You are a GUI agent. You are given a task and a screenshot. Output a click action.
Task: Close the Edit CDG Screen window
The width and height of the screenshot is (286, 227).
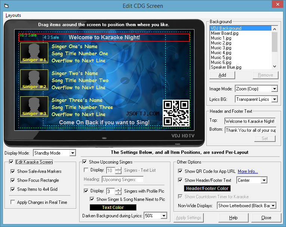point(277,4)
